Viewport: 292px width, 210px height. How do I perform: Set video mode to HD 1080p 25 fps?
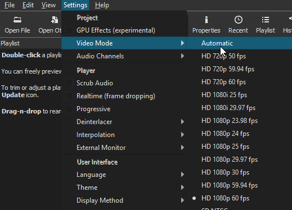239,147
